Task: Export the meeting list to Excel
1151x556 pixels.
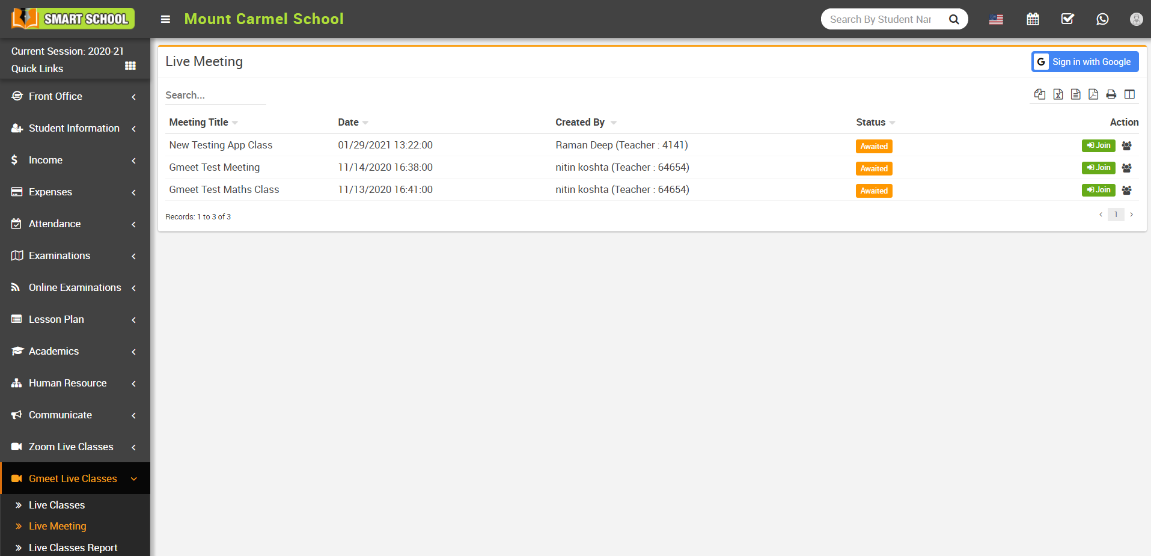Action: tap(1058, 94)
